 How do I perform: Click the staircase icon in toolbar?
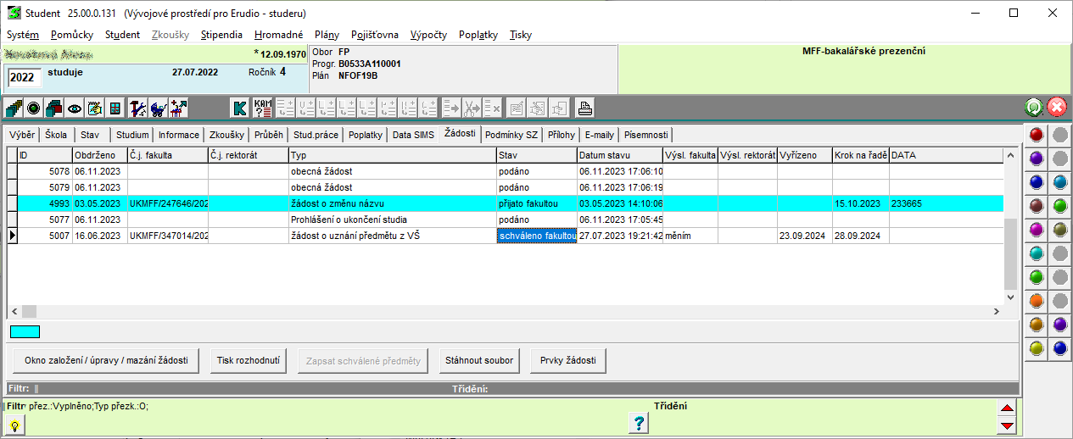14,108
